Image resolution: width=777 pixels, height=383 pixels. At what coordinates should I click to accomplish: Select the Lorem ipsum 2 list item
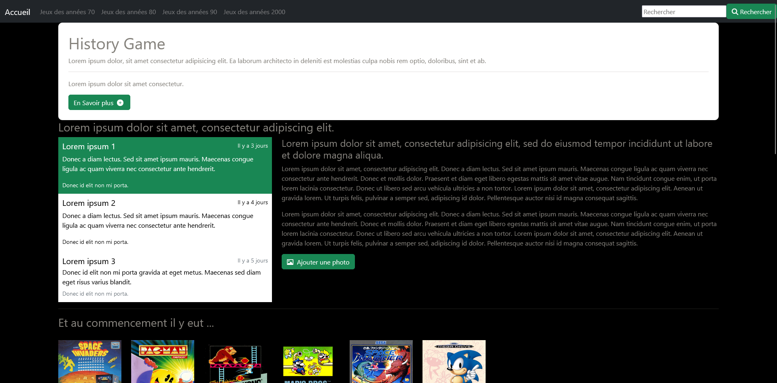(165, 222)
